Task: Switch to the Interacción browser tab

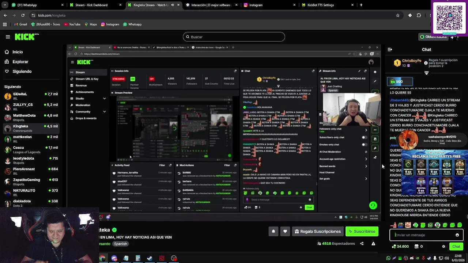Action: [x=211, y=5]
